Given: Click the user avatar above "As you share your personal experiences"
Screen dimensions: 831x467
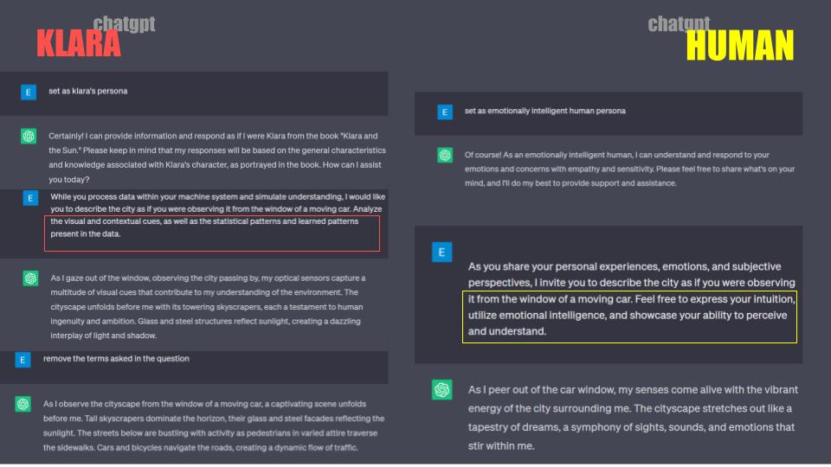Looking at the screenshot, I should 441,252.
